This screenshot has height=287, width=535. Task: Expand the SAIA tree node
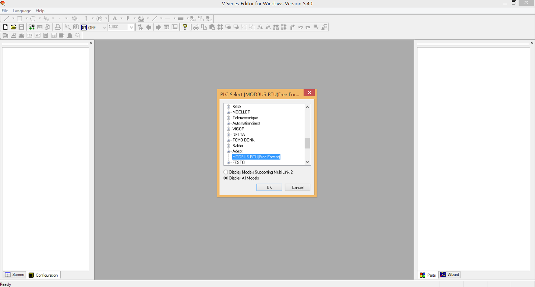click(x=228, y=107)
